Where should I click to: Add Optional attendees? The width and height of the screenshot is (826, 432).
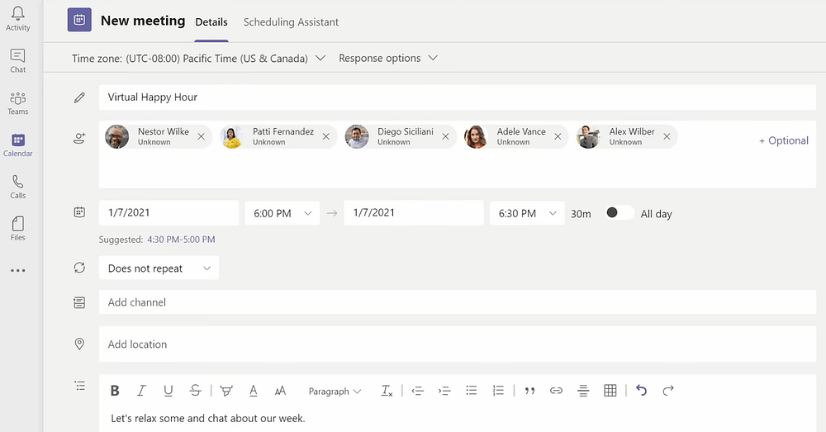783,140
